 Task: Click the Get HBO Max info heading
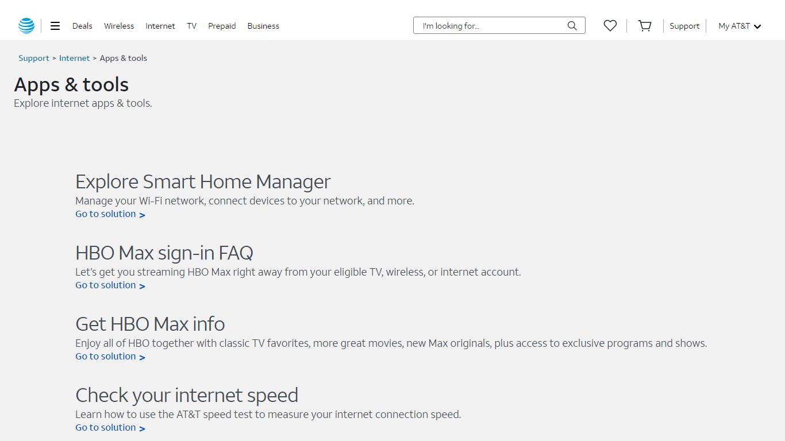point(150,324)
